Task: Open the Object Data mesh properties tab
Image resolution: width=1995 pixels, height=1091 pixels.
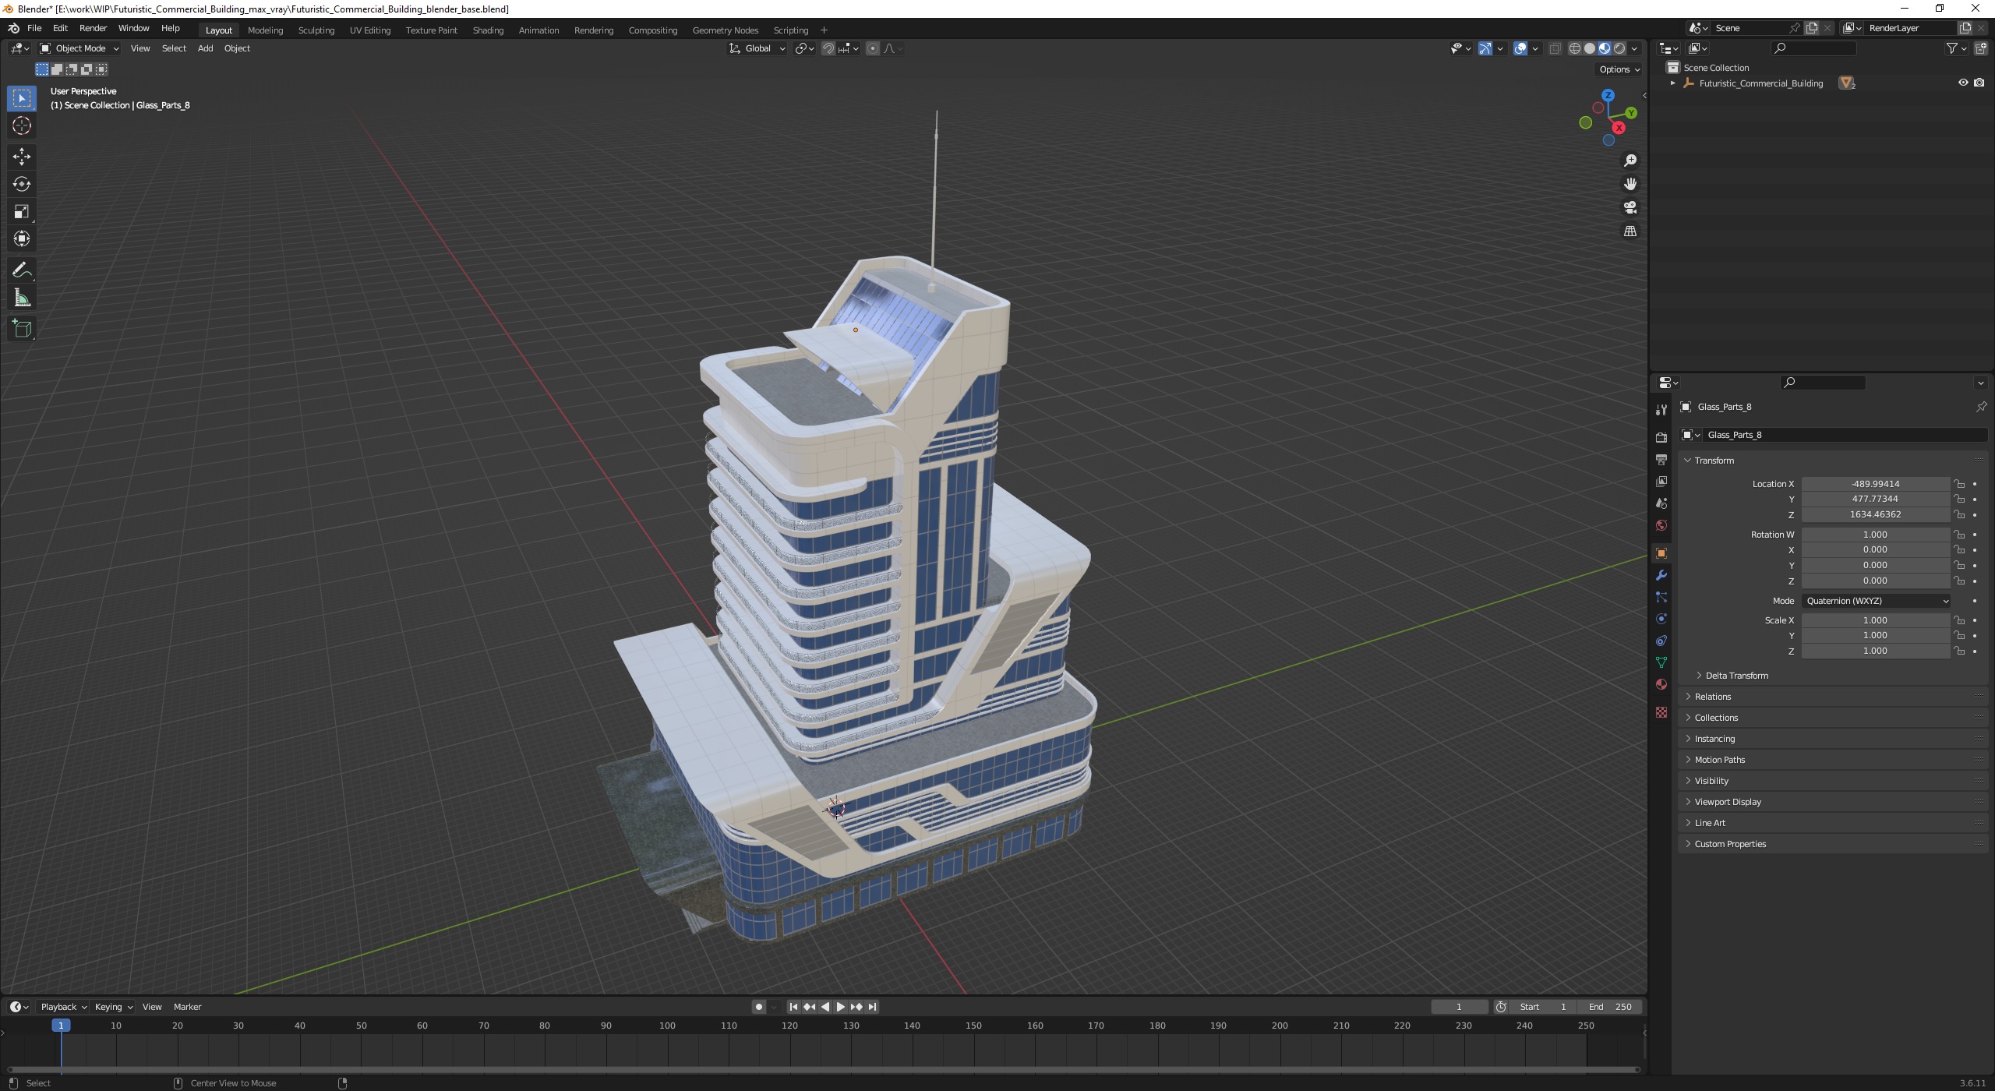Action: (x=1661, y=662)
